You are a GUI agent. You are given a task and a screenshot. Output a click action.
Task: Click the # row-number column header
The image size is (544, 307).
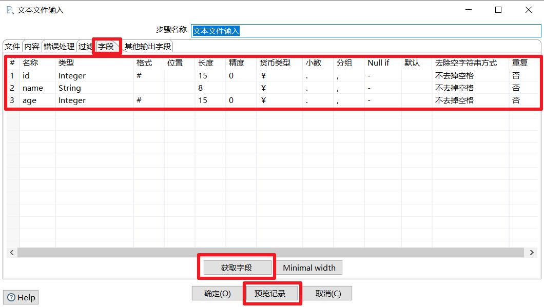tap(12, 63)
